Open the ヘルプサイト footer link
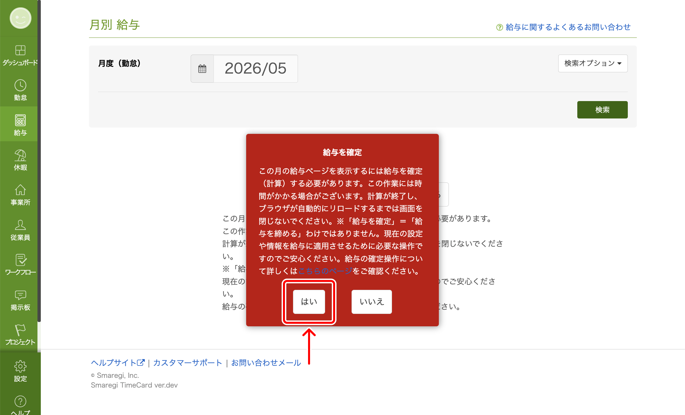685x415 pixels. [x=118, y=363]
